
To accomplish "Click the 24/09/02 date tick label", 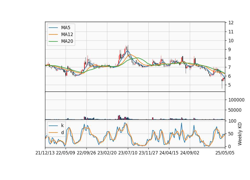I will point(190,153).
